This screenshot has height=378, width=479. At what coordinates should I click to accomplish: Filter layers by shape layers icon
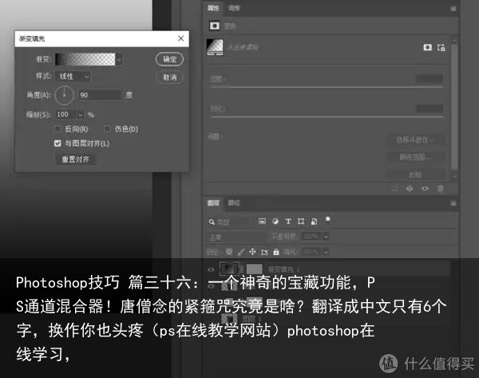click(301, 221)
